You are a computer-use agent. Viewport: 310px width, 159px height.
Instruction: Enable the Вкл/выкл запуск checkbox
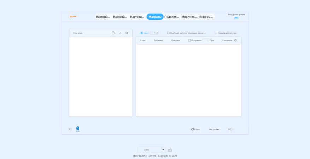169,33
